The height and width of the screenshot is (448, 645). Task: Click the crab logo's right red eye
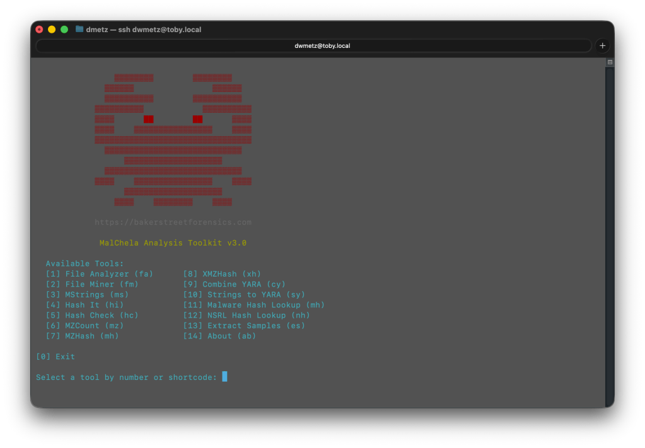point(197,119)
